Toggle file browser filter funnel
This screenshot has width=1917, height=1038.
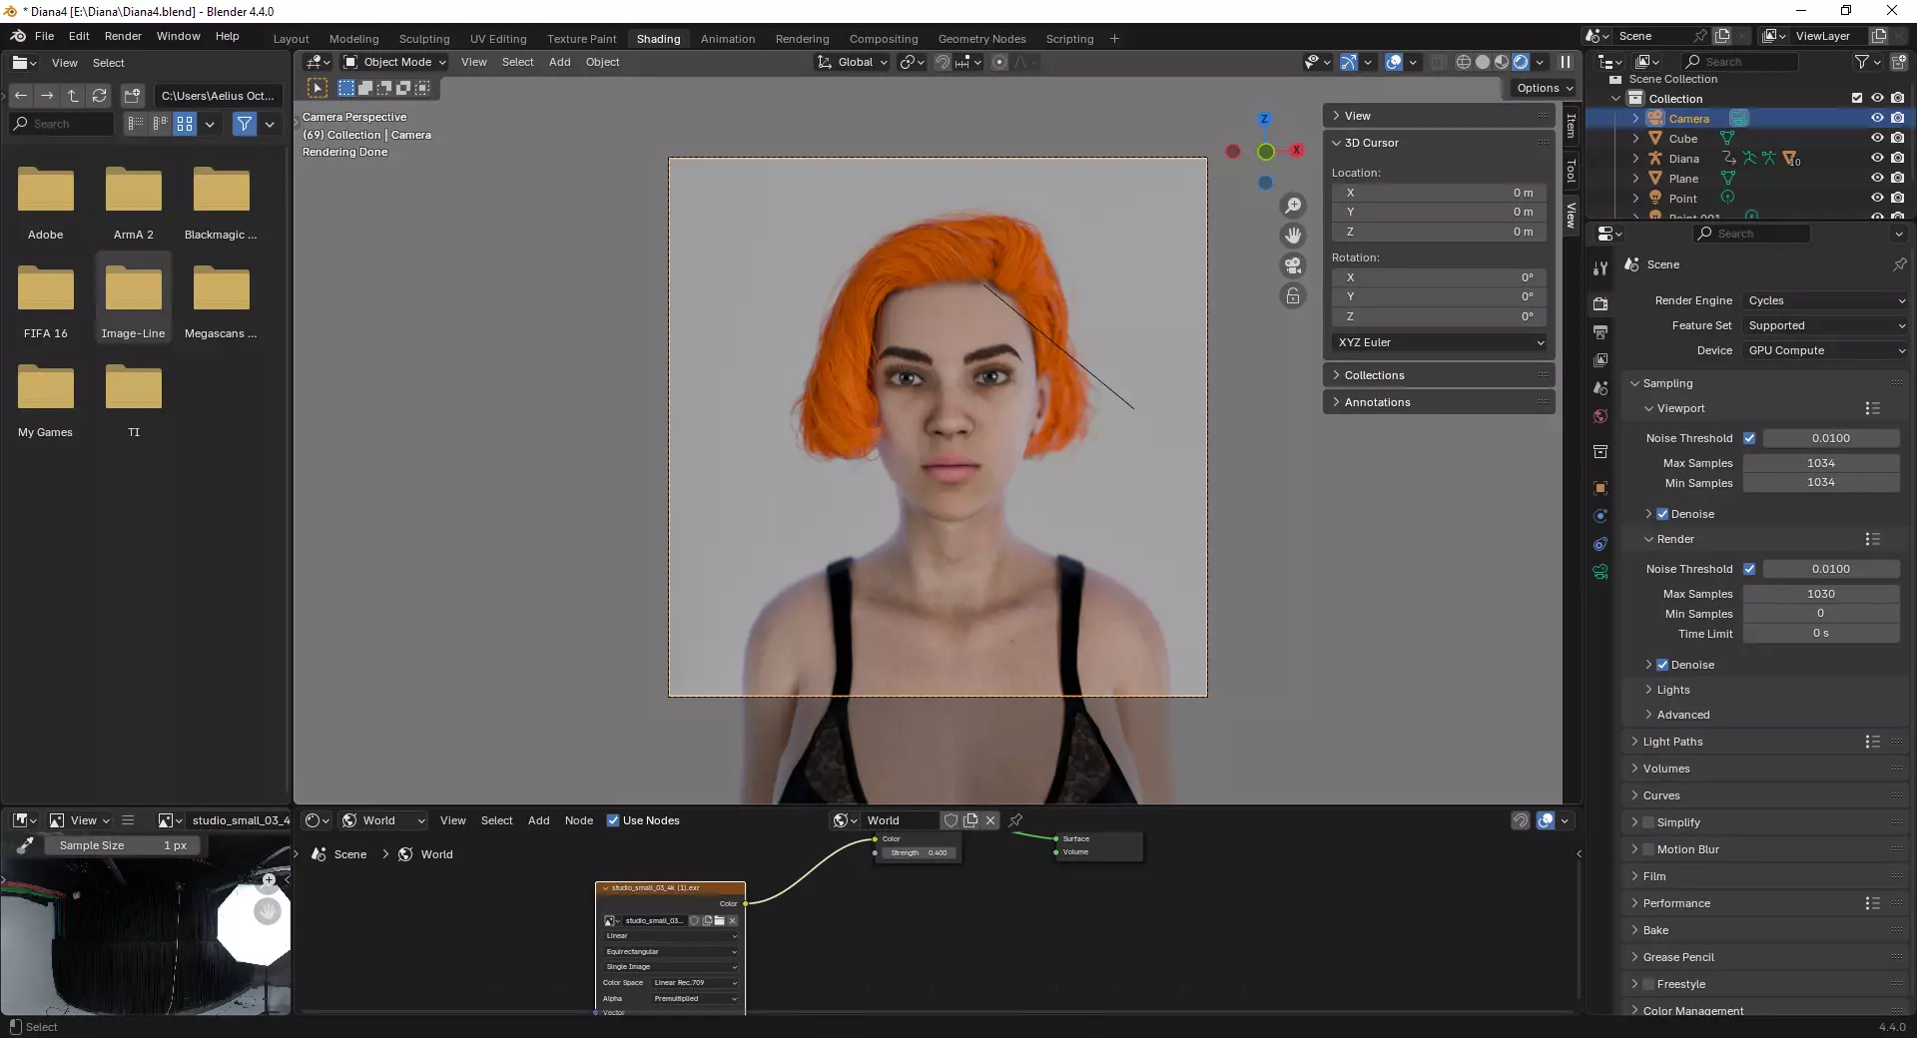(x=245, y=124)
